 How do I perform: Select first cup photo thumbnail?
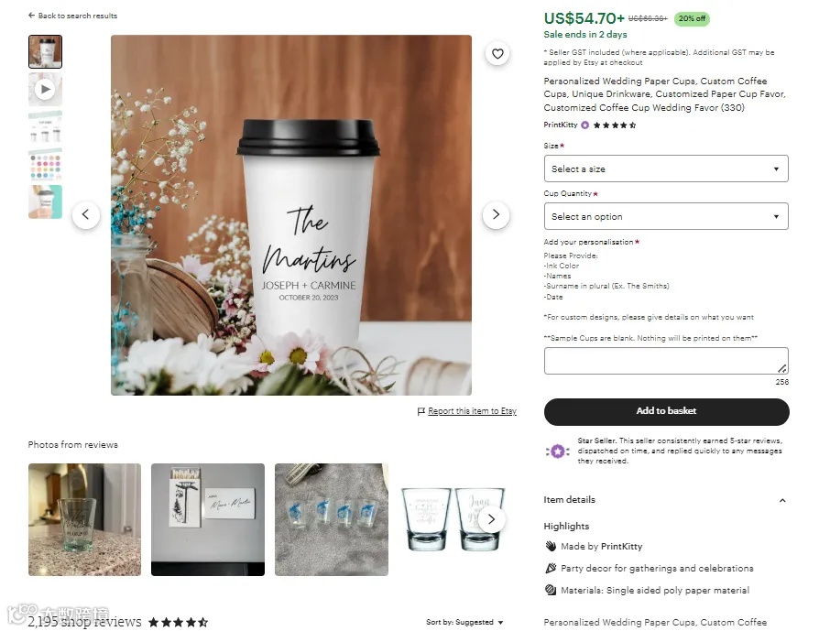click(45, 51)
